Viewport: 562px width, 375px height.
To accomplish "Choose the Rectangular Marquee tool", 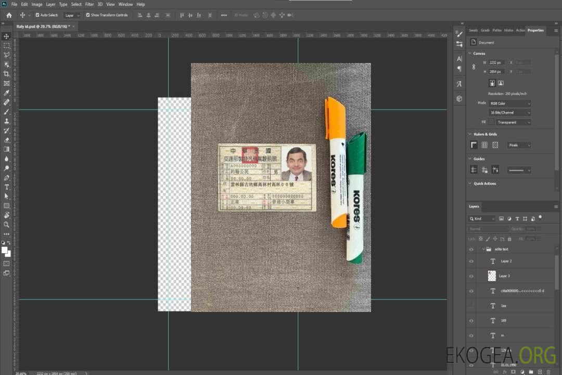I will click(x=6, y=45).
